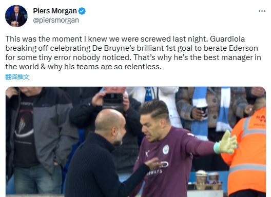Click the club crest on purple jersey
271x197 pixels.
166,149
